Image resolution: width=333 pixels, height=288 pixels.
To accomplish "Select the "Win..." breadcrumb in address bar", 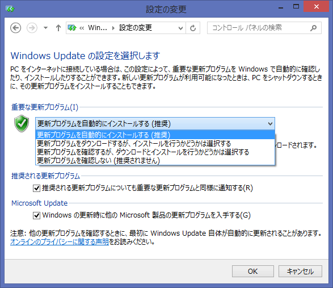I will click(x=97, y=28).
